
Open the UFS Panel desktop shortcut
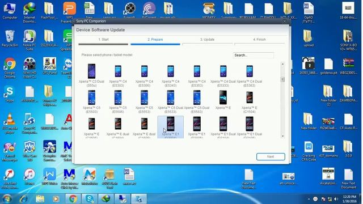coord(49,66)
